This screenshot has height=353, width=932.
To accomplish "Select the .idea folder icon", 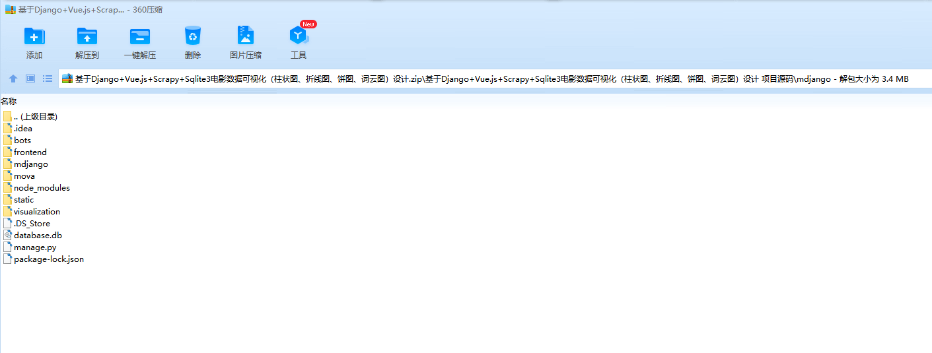I will point(7,128).
